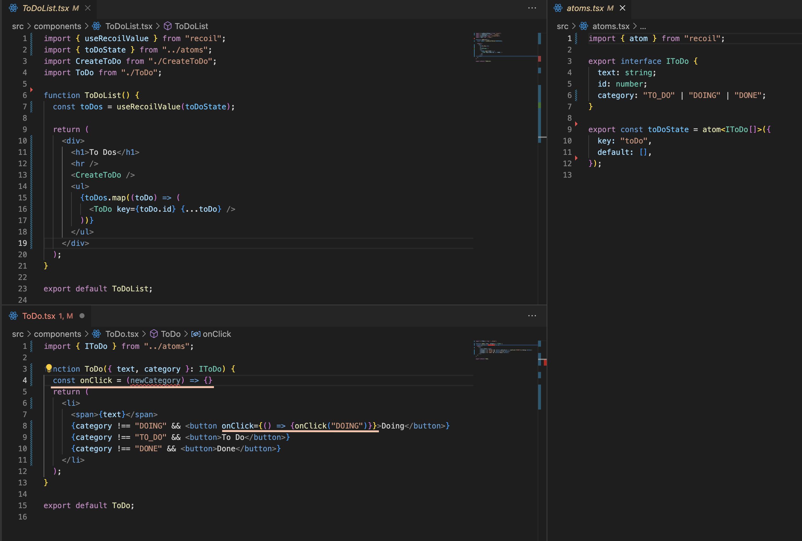Switch to the ToDoList.tsx tab
Image resolution: width=802 pixels, height=541 pixels.
(x=46, y=8)
